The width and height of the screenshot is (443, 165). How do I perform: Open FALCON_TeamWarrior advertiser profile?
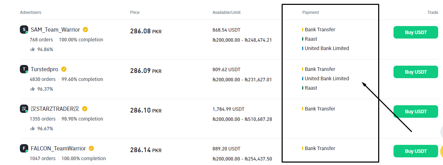[58, 148]
